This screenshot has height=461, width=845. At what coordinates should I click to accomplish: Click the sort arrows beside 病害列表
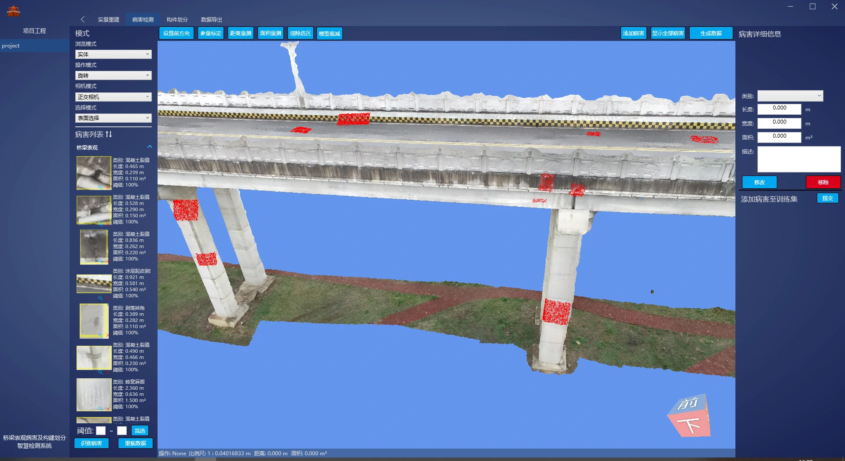click(x=109, y=134)
